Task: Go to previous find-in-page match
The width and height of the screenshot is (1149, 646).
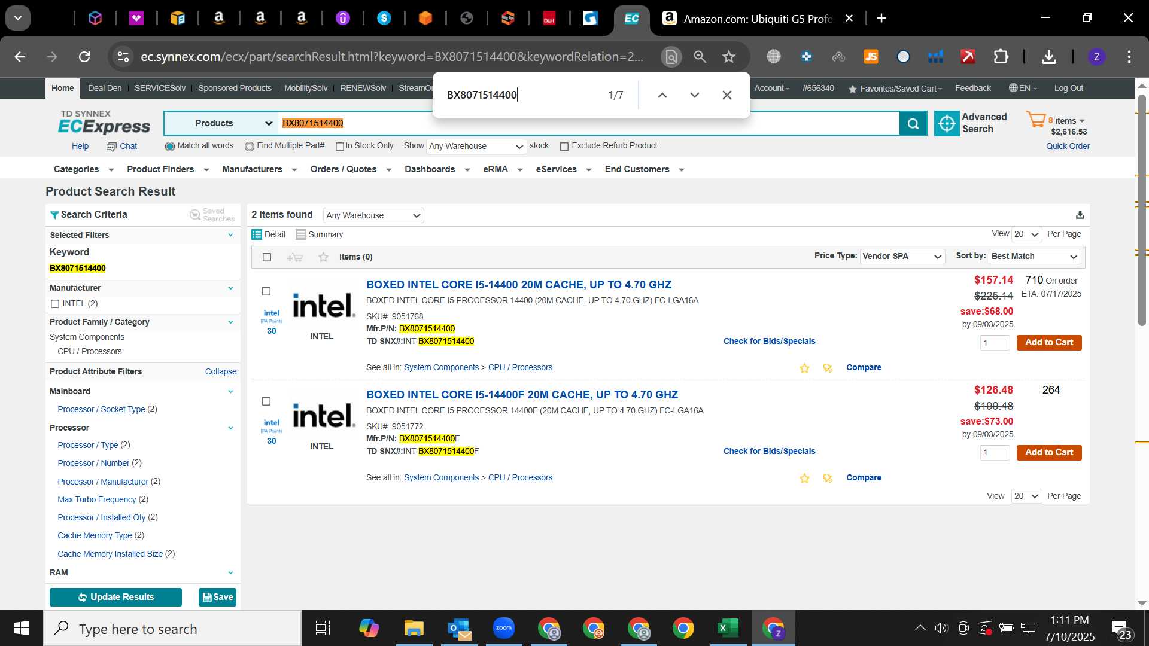Action: click(x=662, y=95)
